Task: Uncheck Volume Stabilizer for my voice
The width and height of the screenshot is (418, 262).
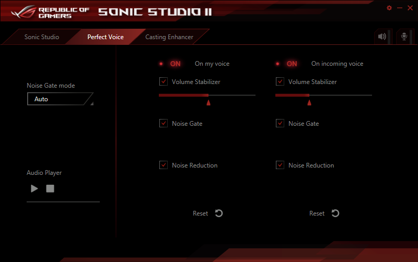Action: pyautogui.click(x=164, y=81)
